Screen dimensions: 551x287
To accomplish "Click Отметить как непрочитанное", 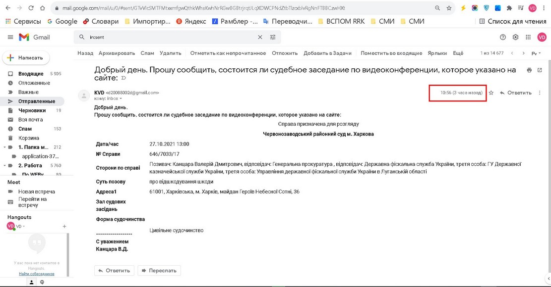I will [x=228, y=53].
